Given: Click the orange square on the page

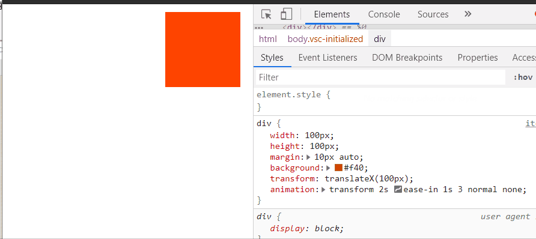Looking at the screenshot, I should [x=203, y=49].
